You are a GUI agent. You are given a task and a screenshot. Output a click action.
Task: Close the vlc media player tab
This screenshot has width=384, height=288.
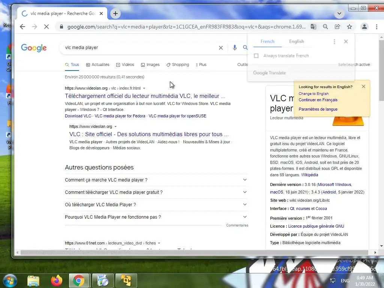point(101,13)
